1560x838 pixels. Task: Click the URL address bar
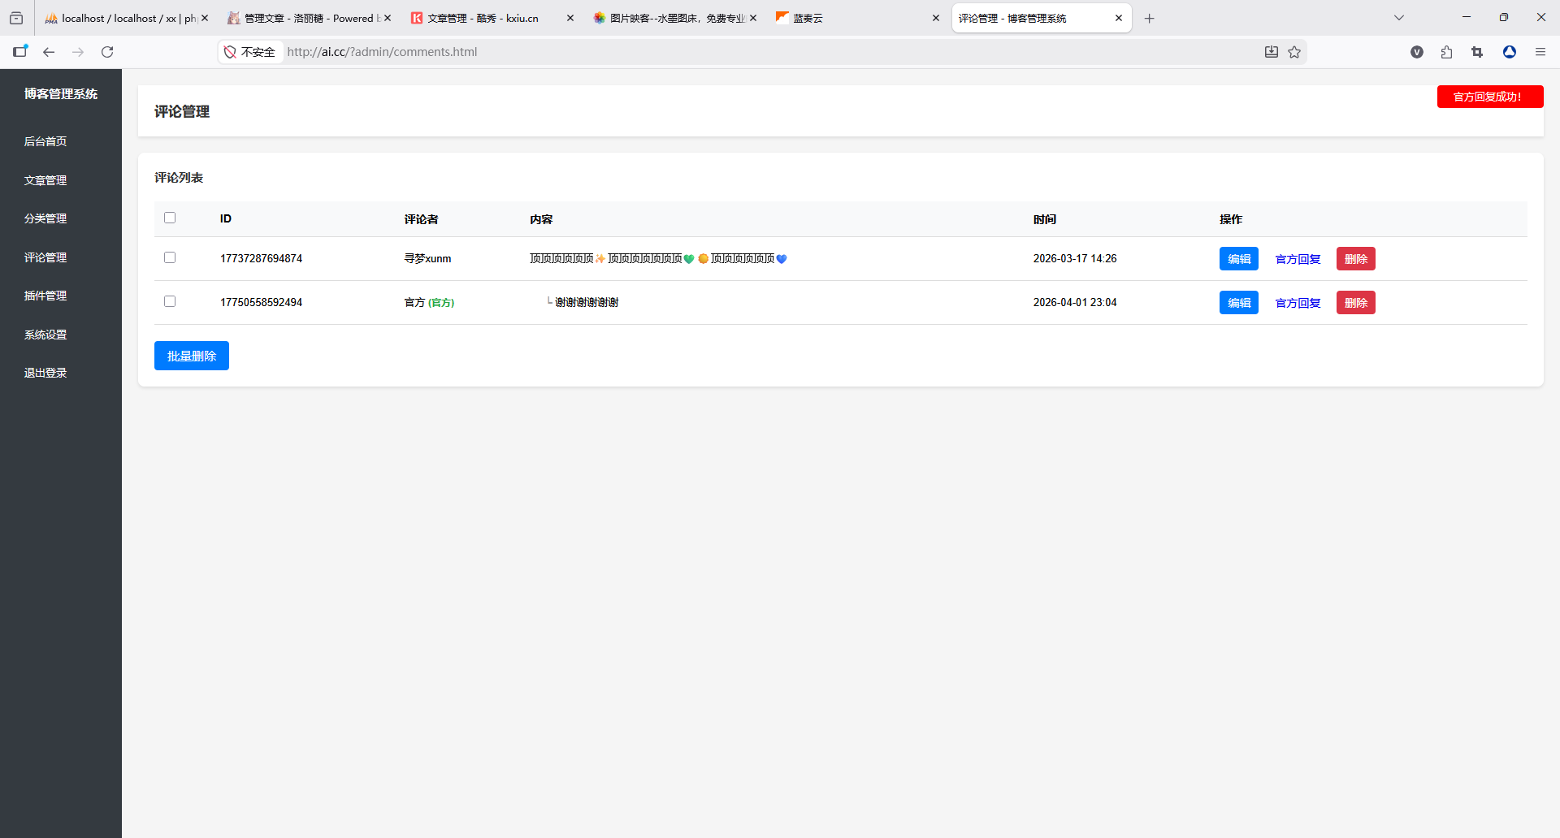(x=731, y=52)
